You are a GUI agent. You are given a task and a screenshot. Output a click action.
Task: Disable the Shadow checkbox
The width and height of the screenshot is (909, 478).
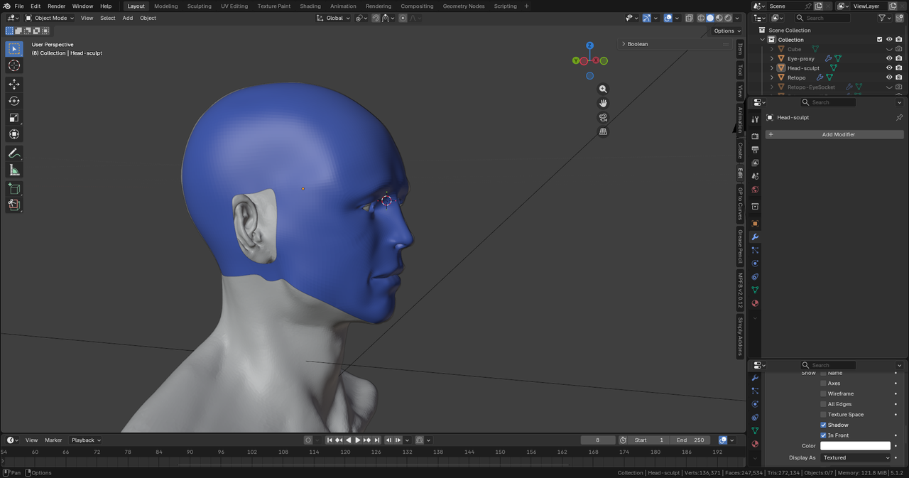pyautogui.click(x=823, y=425)
